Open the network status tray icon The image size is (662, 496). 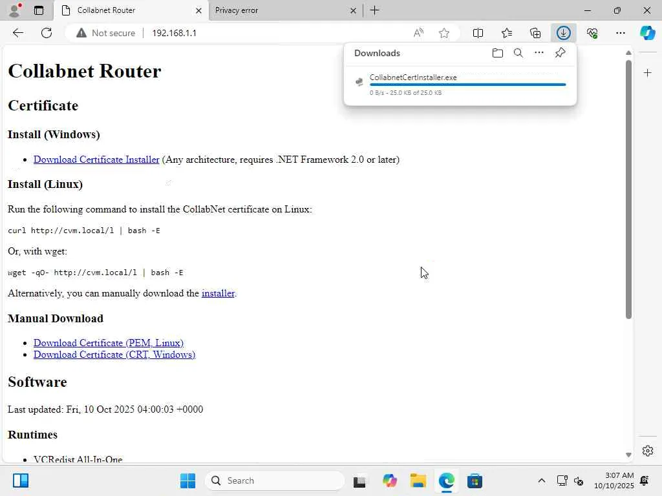[562, 480]
